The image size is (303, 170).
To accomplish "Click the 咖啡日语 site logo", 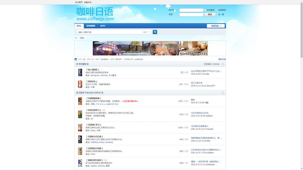I will [95, 14].
